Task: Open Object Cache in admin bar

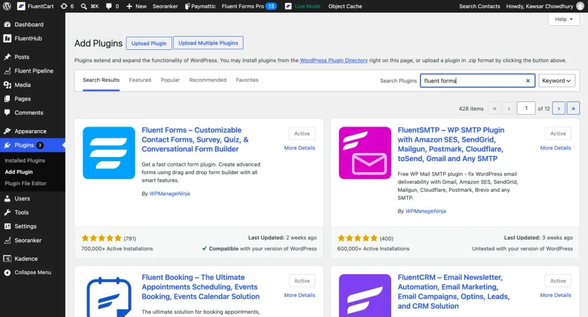Action: click(x=345, y=6)
